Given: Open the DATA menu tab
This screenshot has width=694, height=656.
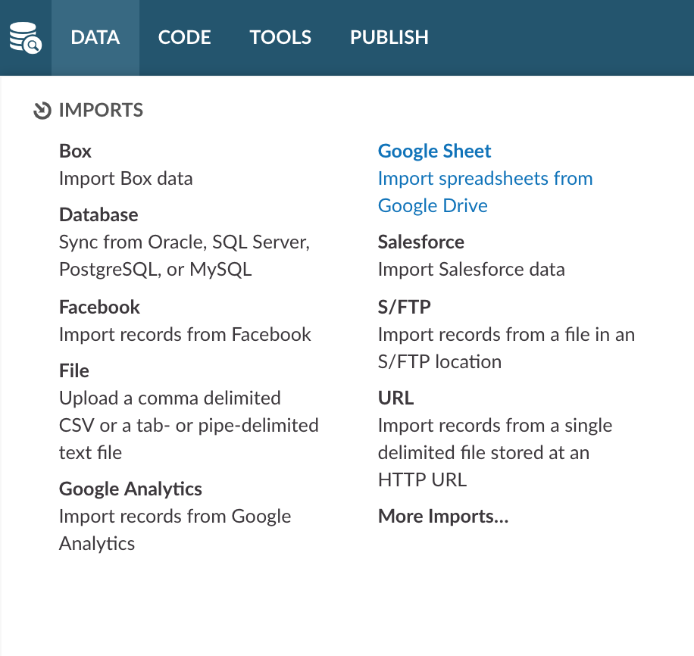Looking at the screenshot, I should click(95, 38).
